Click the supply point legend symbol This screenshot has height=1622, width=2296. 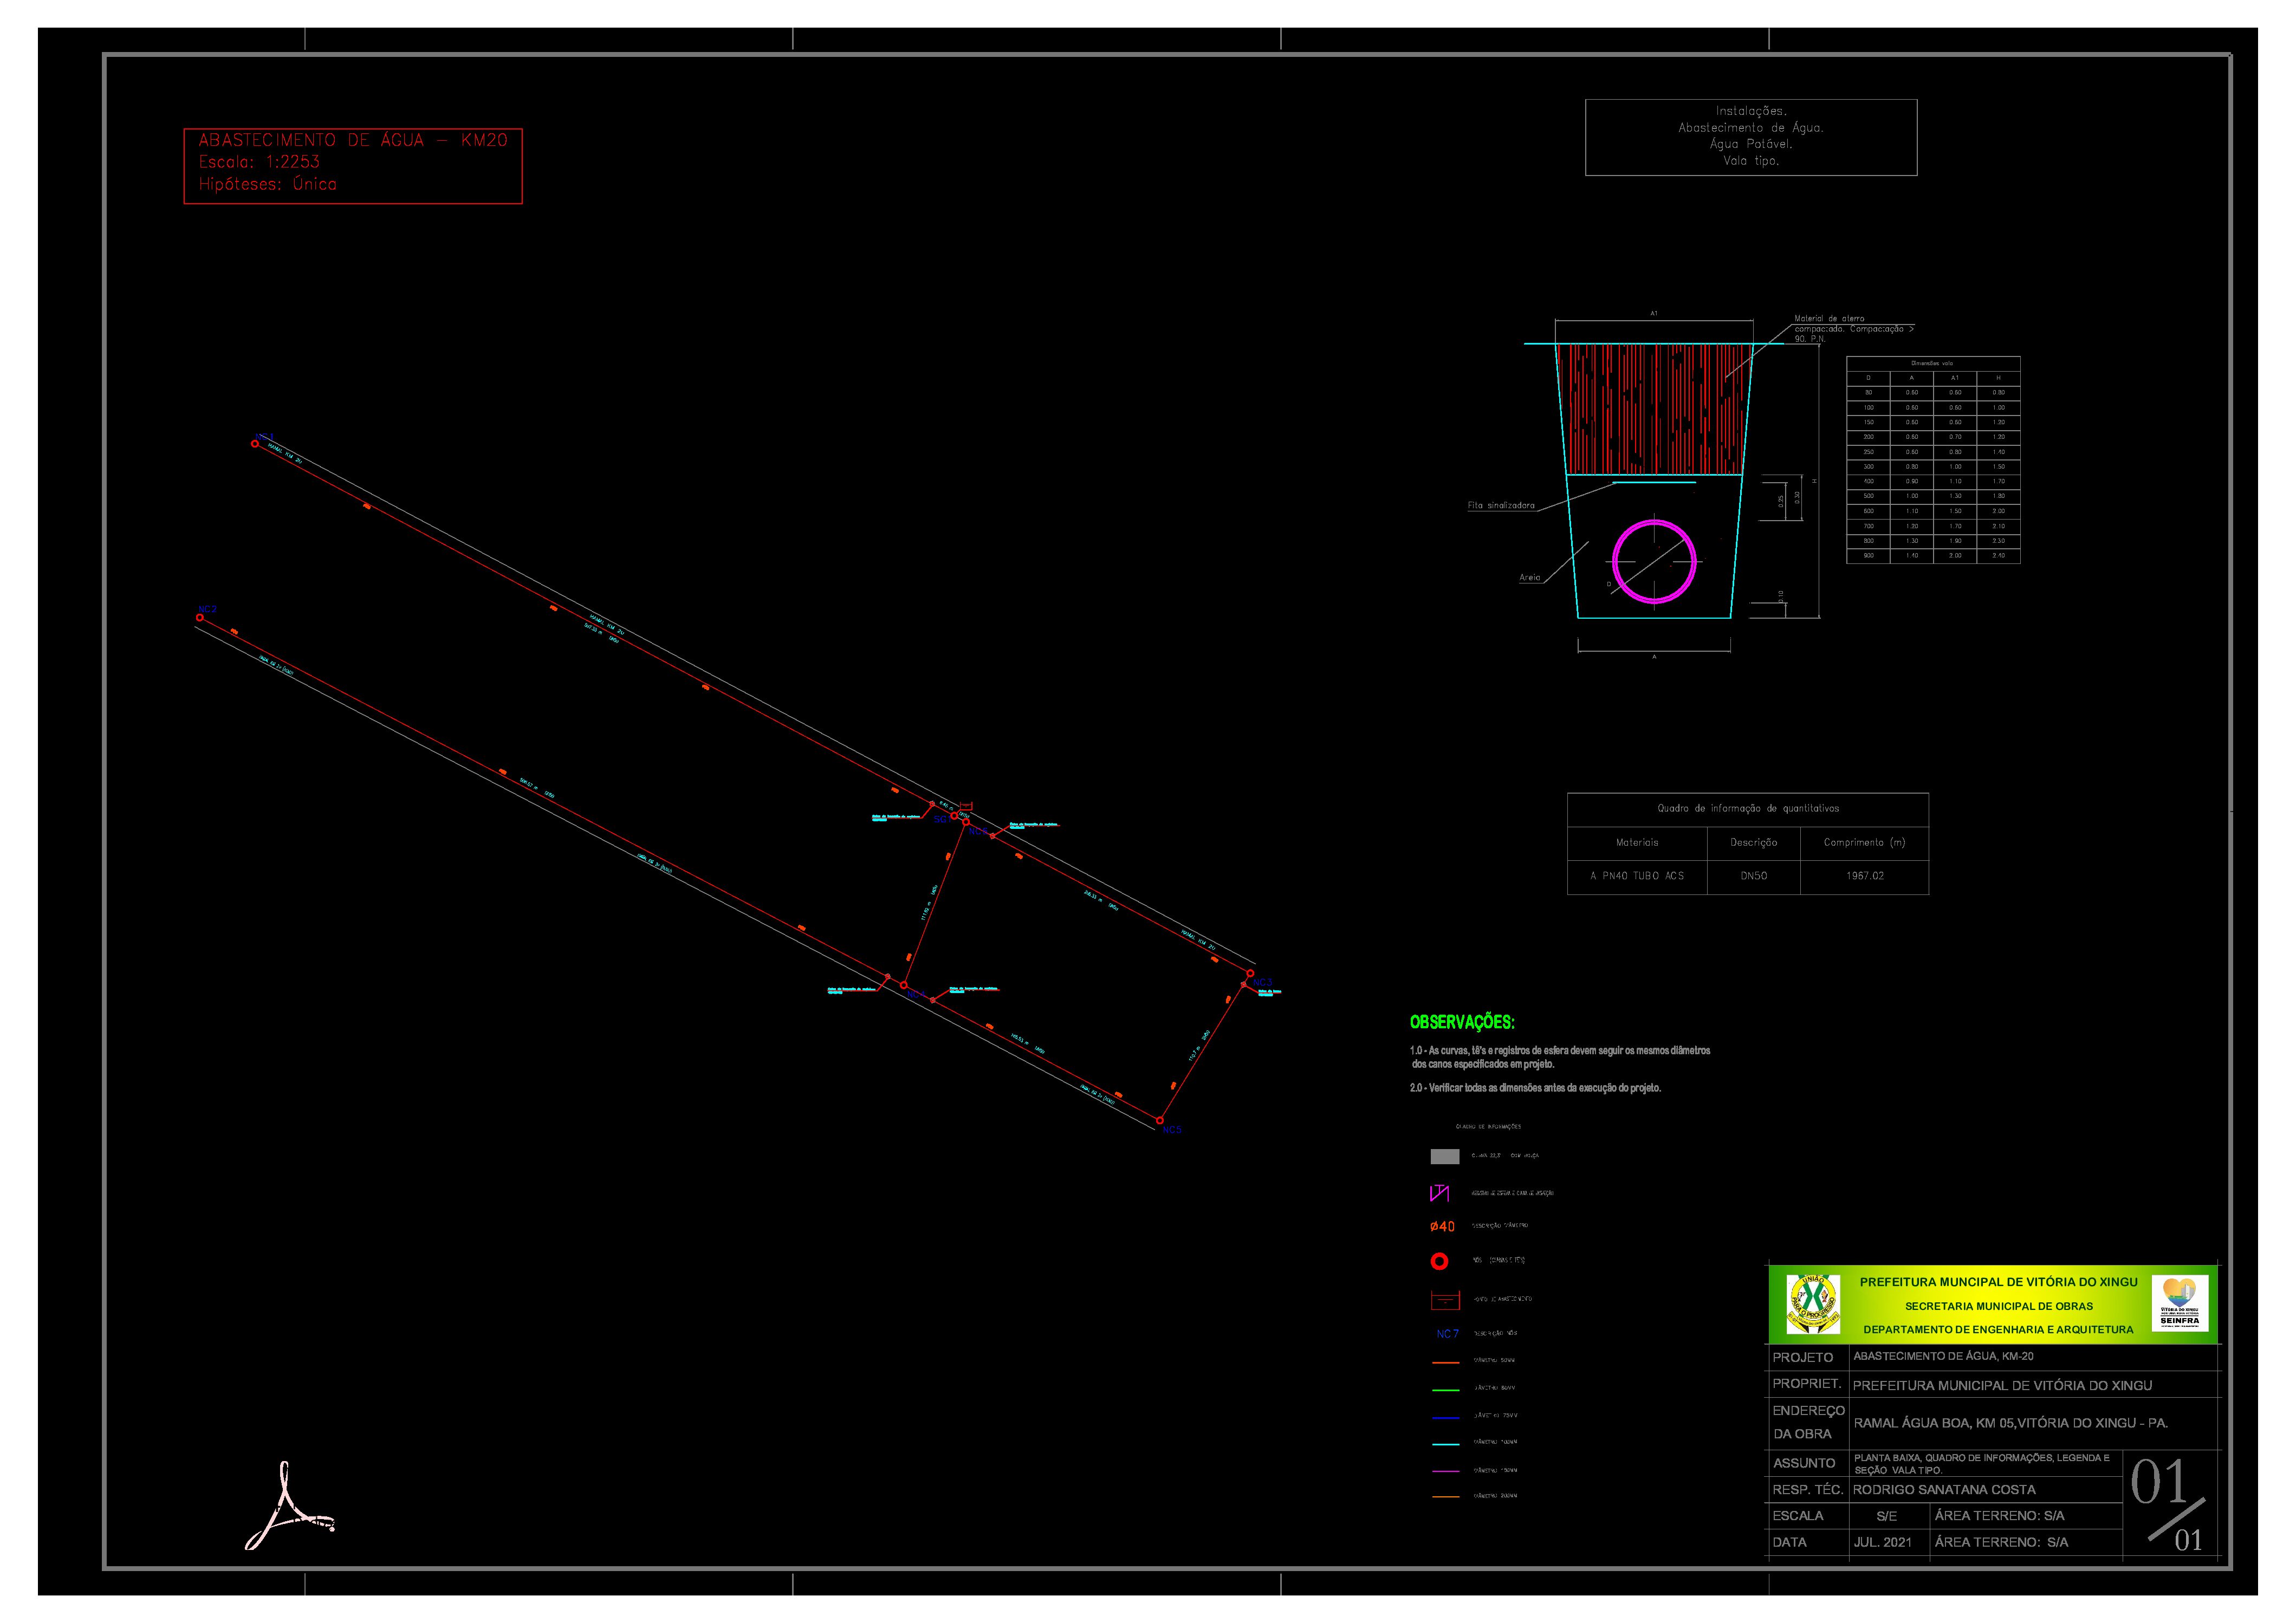click(1445, 1300)
